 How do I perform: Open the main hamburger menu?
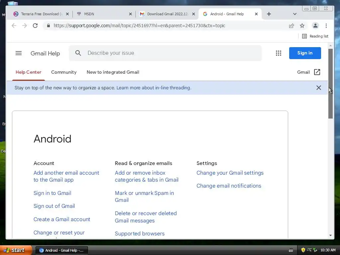[19, 53]
